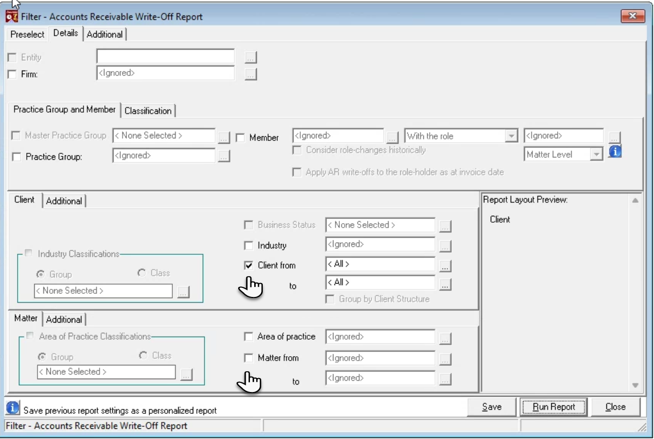The image size is (654, 439).
Task: Click the Client from value field
Action: [381, 264]
